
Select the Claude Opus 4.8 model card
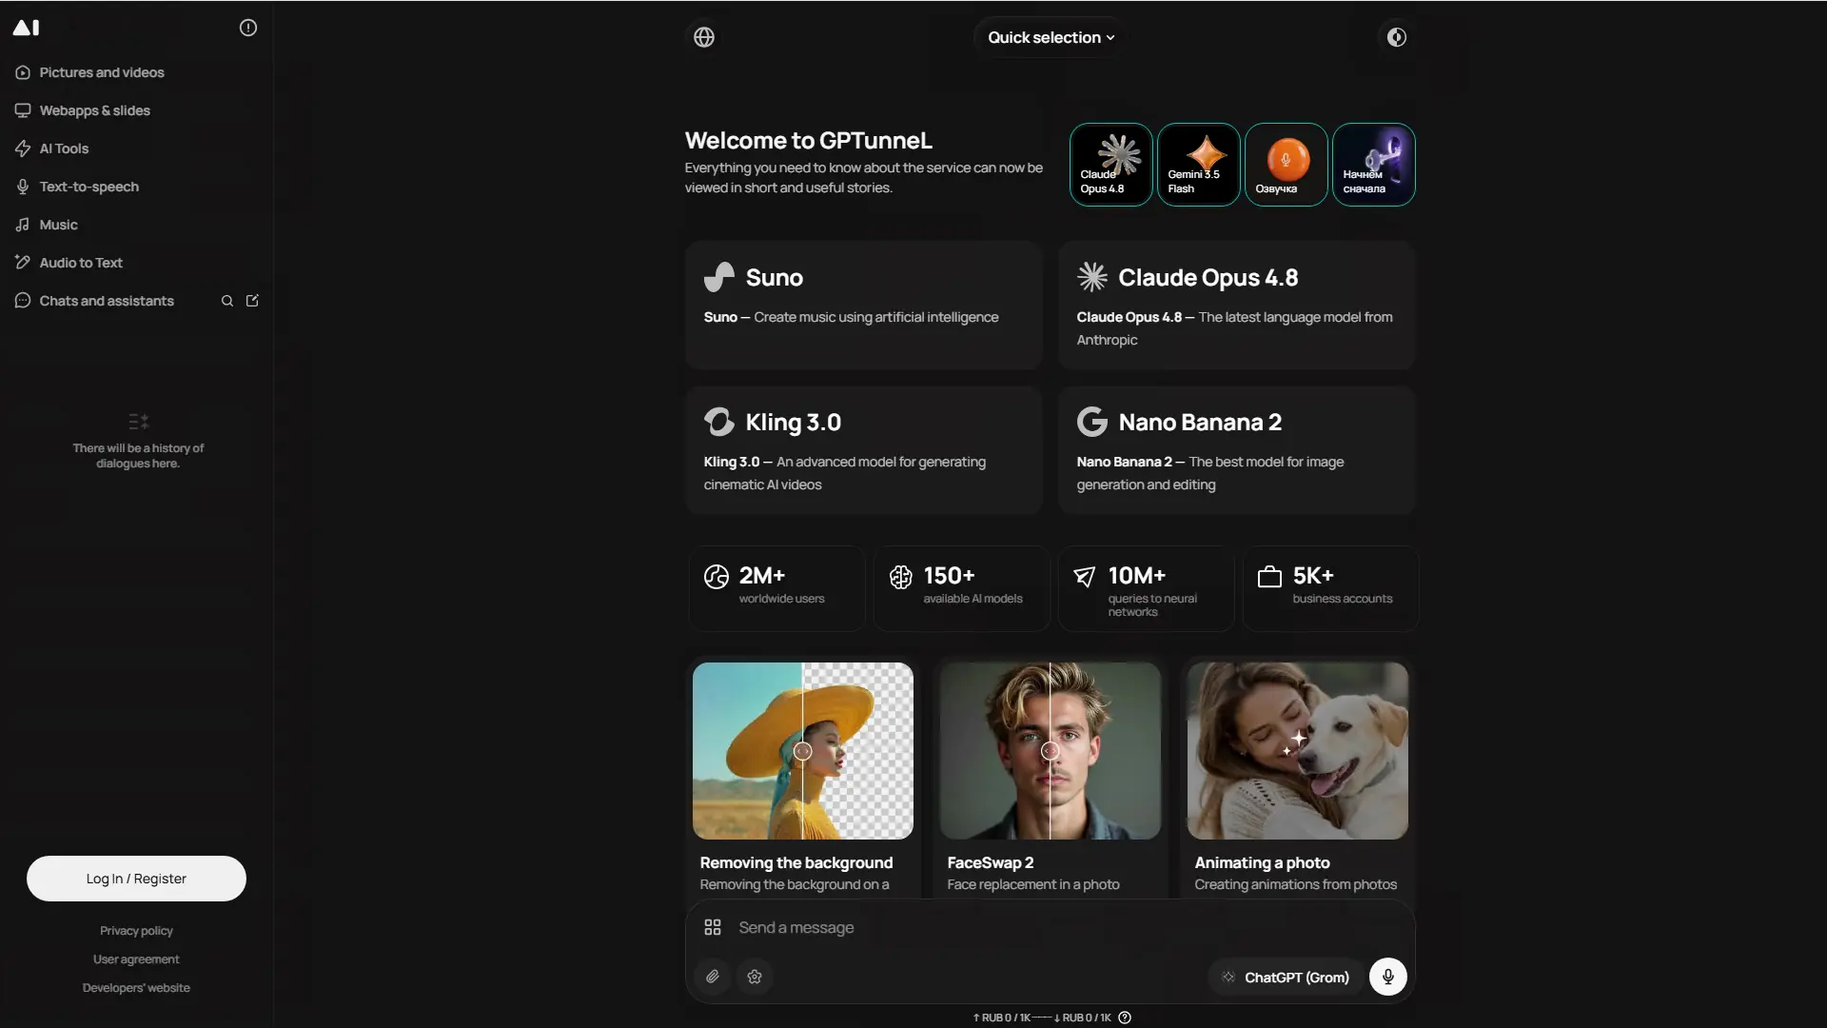(x=1237, y=305)
